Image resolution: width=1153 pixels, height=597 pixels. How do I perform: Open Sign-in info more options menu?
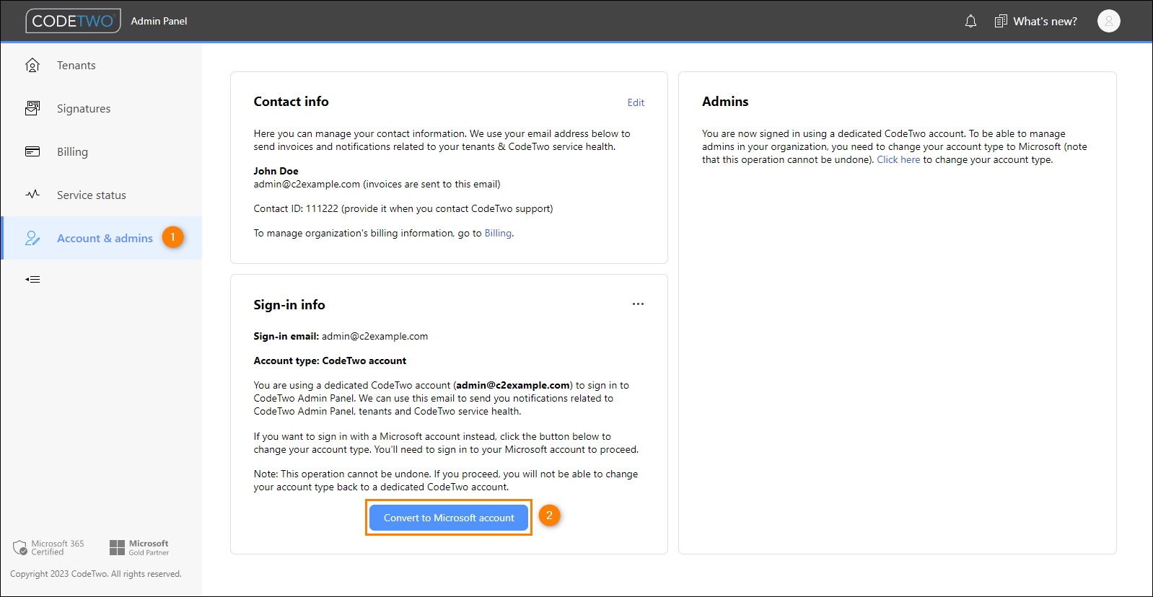click(638, 304)
